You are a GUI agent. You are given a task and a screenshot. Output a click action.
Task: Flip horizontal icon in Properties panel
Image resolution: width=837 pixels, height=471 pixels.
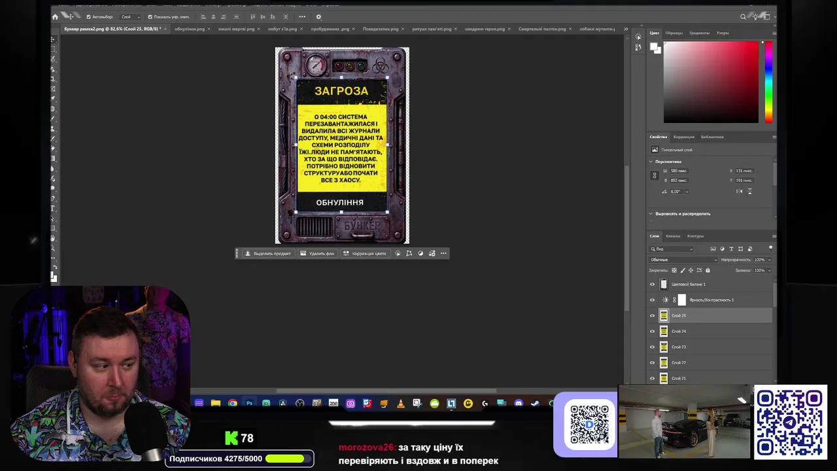click(x=739, y=191)
